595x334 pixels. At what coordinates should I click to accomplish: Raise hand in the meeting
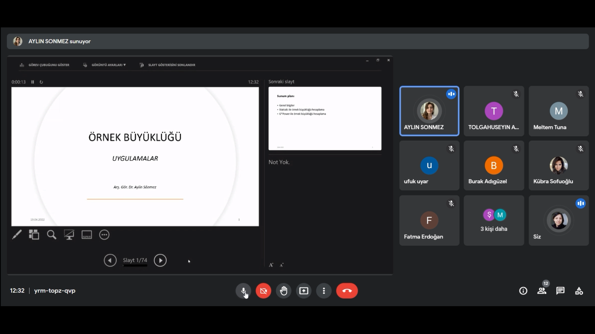pyautogui.click(x=284, y=291)
